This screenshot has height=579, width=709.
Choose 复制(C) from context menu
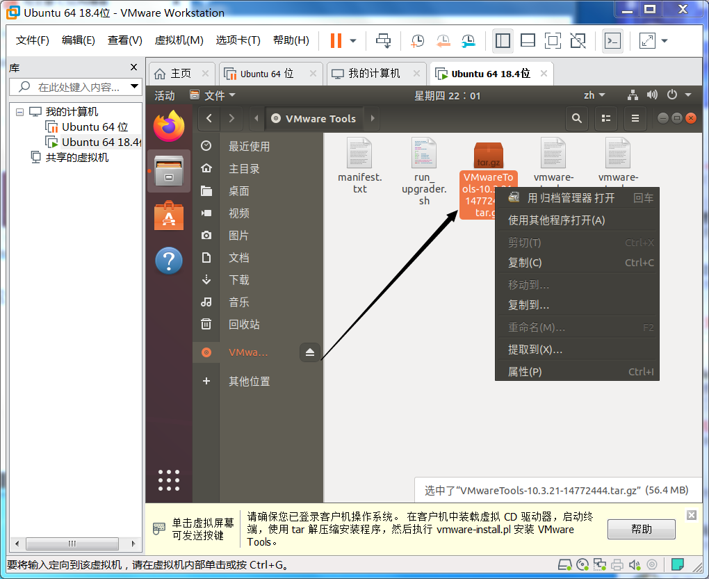[x=577, y=263]
